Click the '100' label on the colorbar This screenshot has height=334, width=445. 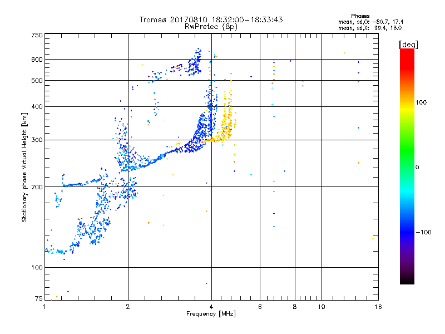[421, 102]
